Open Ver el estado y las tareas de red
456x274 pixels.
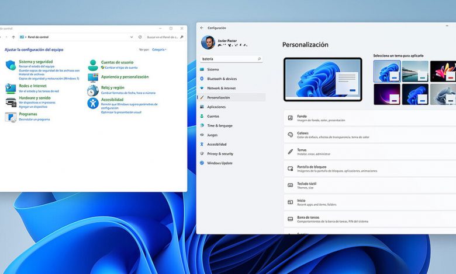[x=39, y=91]
